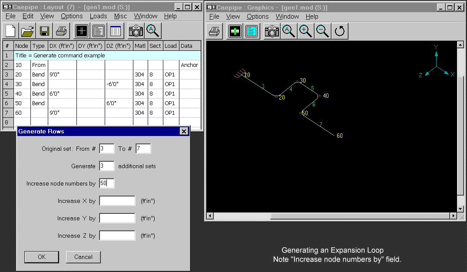This screenshot has width=467, height=272.
Task: Click node 60 cell in Layout table
Action: pos(22,113)
